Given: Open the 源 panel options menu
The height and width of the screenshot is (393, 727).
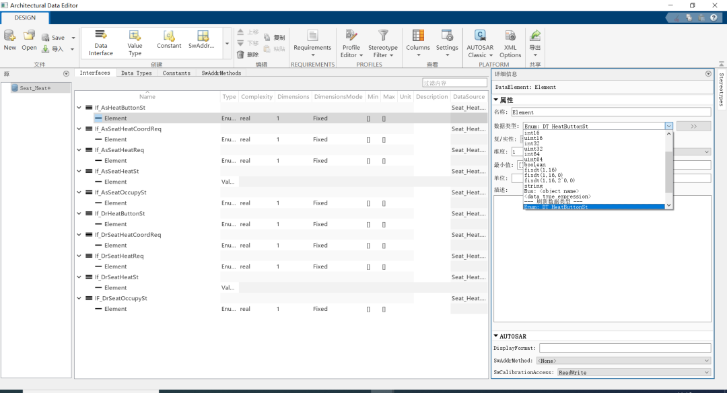Looking at the screenshot, I should 66,74.
